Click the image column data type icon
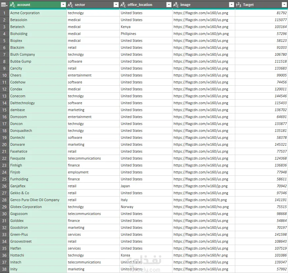The image size is (288, 273). (176, 5)
